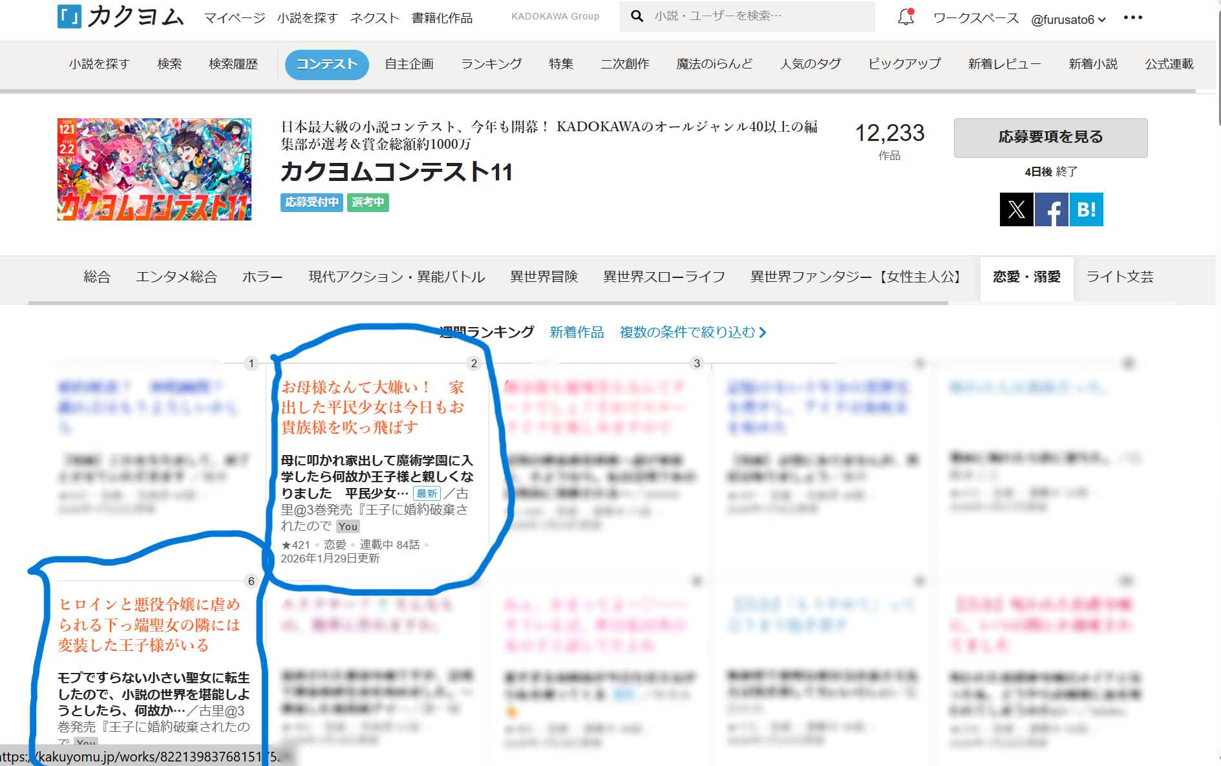
Task: Share contest on Facebook
Action: tap(1051, 209)
